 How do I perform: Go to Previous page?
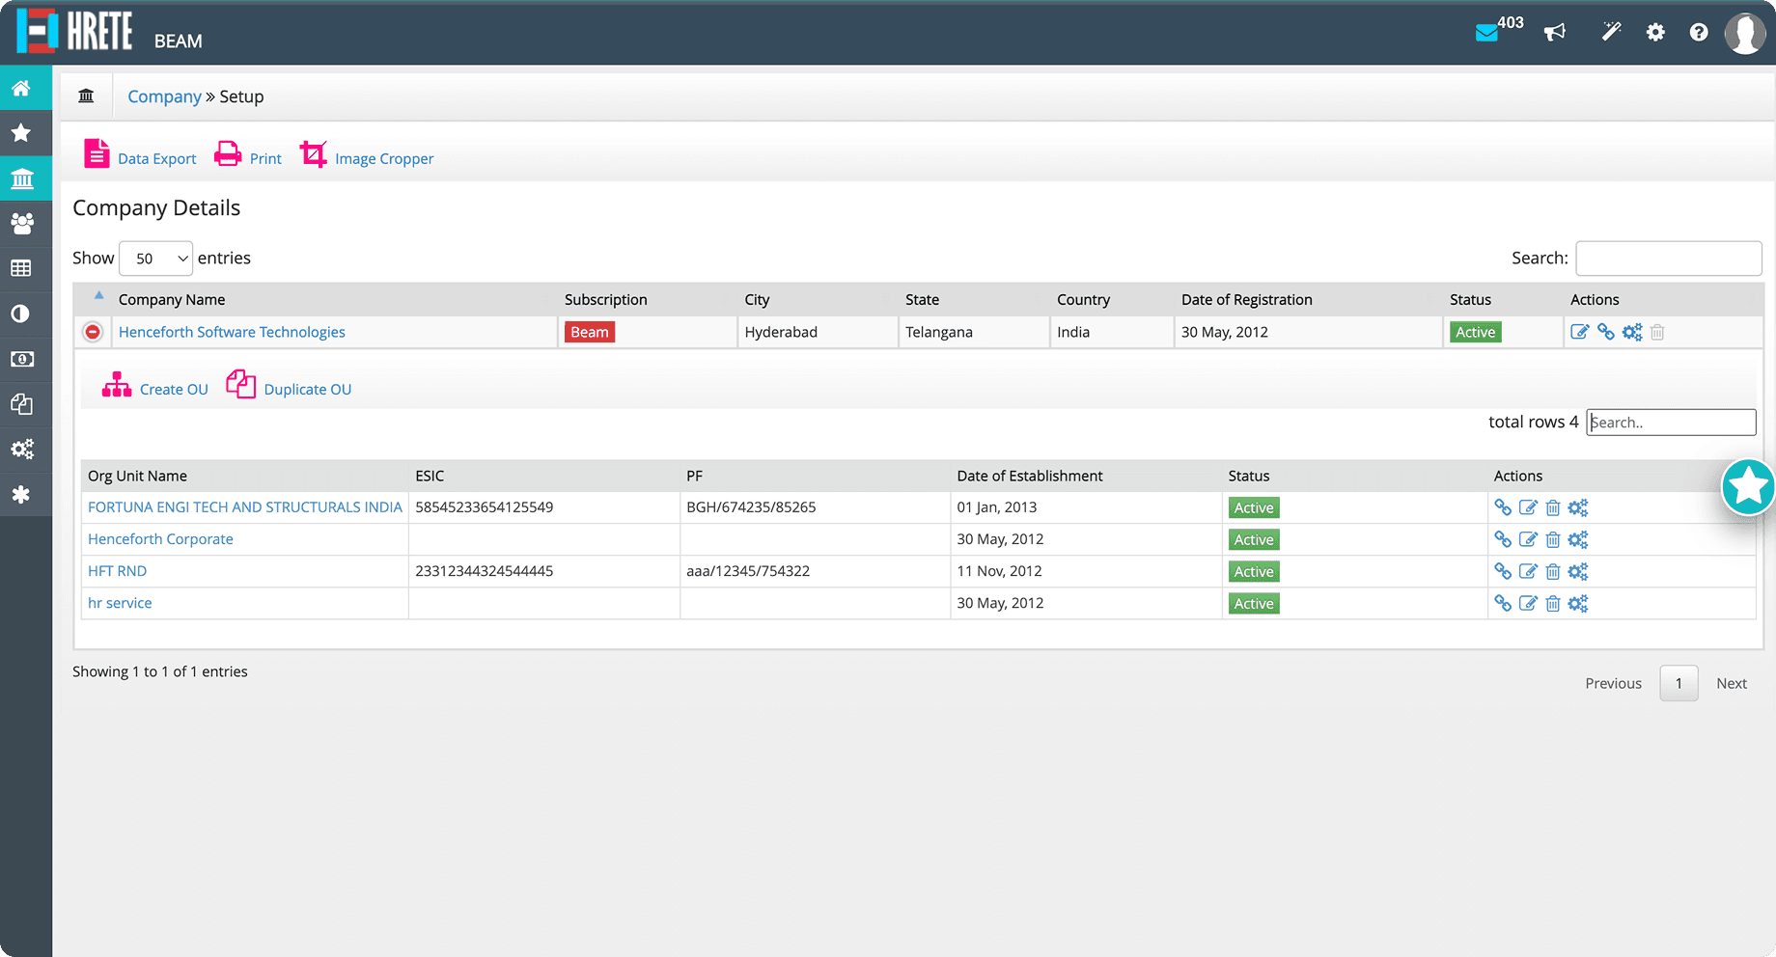pos(1613,683)
